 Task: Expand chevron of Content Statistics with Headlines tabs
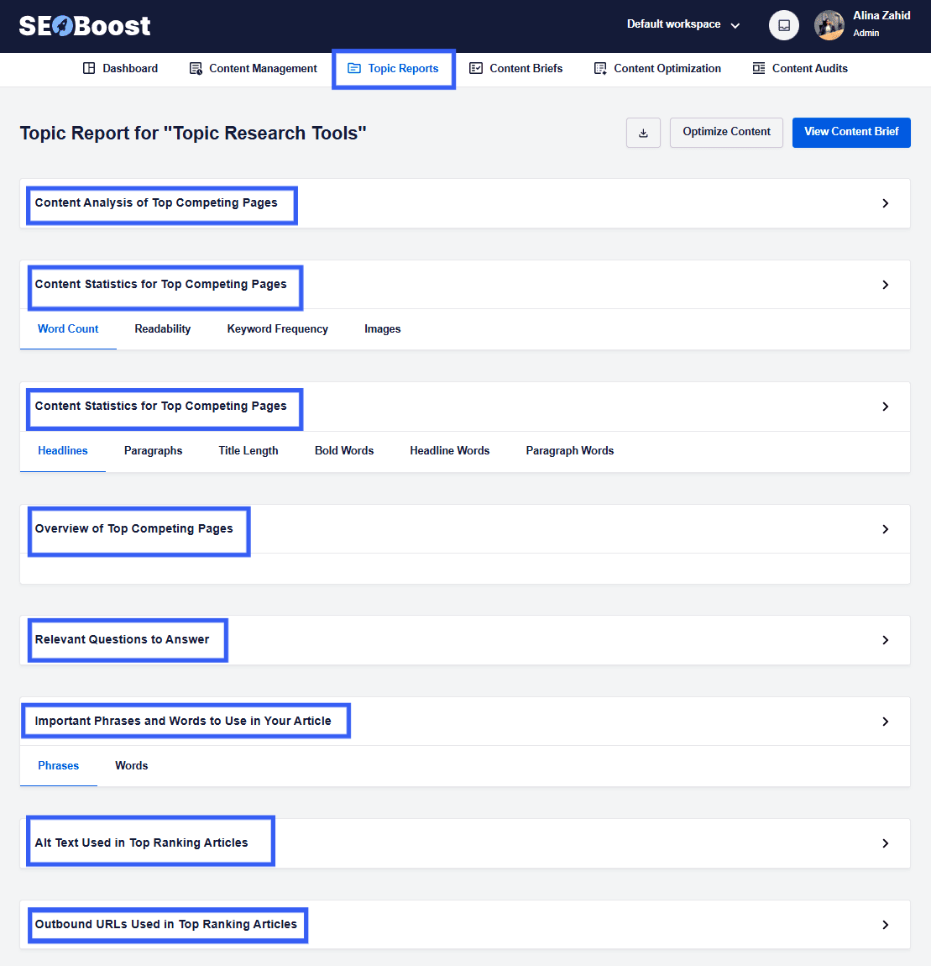pyautogui.click(x=886, y=407)
